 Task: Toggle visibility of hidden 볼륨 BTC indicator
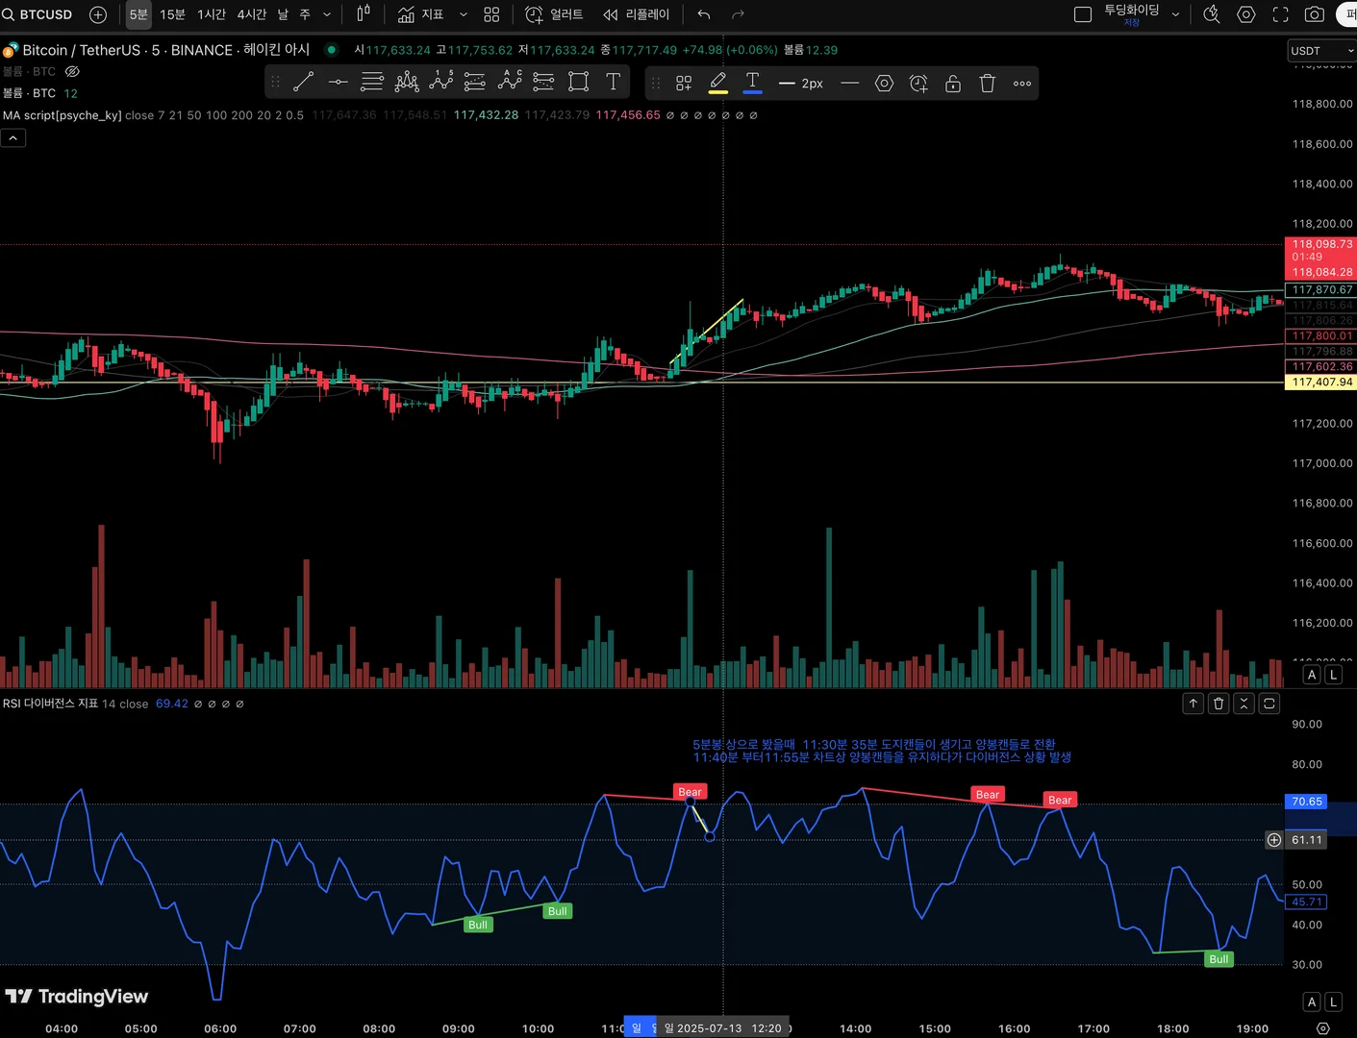tap(72, 72)
